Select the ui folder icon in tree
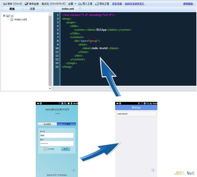This screenshot has width=197, height=177. [x=8, y=16]
